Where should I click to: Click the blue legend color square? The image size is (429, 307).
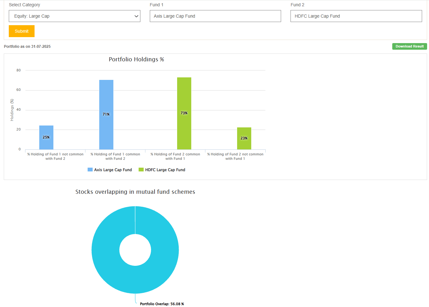click(x=90, y=170)
